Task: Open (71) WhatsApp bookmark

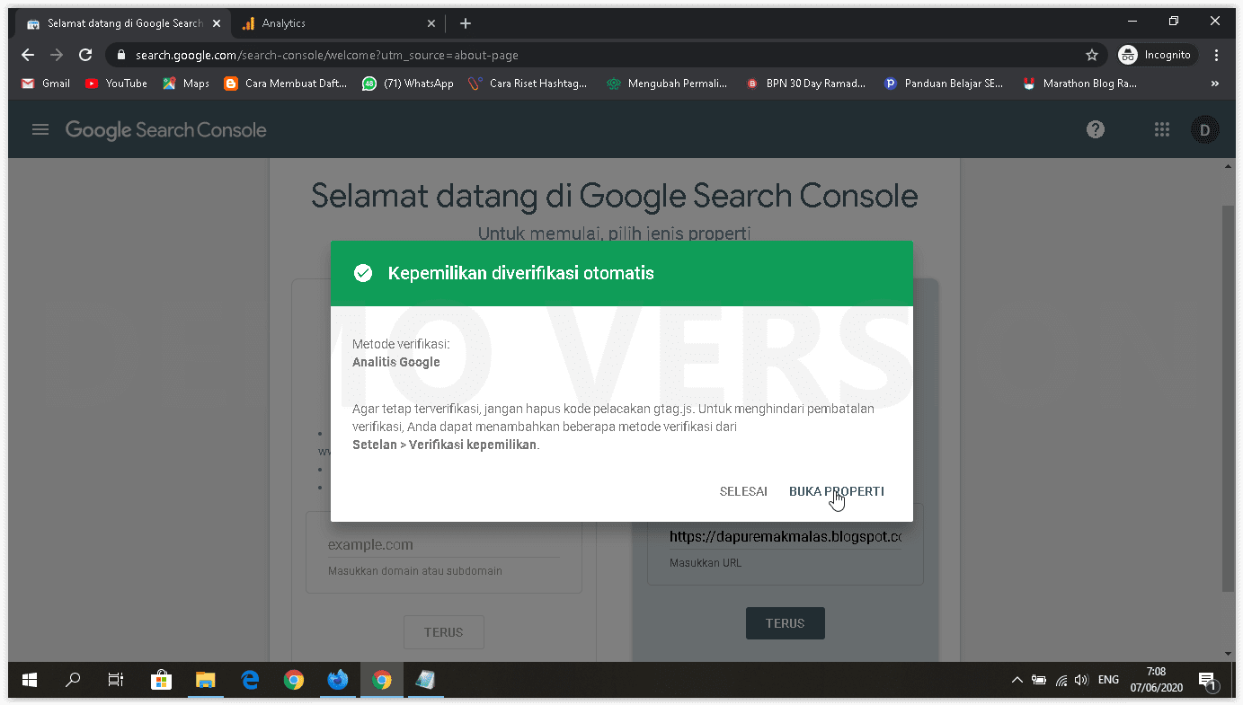Action: tap(408, 84)
